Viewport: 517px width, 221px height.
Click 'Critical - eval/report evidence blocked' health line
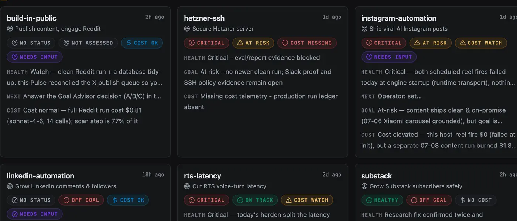point(252,58)
